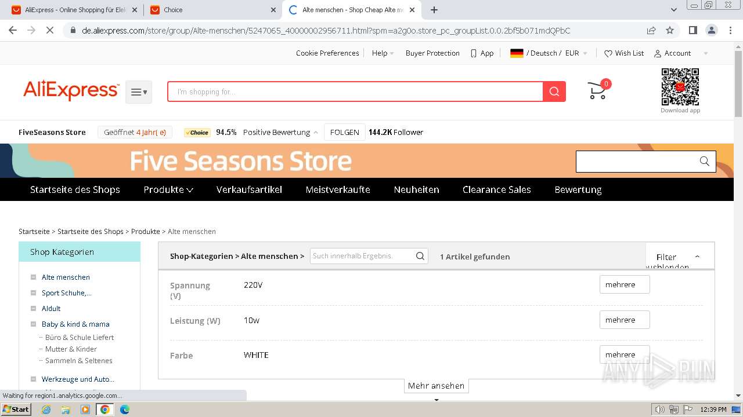This screenshot has width=743, height=417.
Task: Open Chrome side panel icon
Action: (692, 31)
